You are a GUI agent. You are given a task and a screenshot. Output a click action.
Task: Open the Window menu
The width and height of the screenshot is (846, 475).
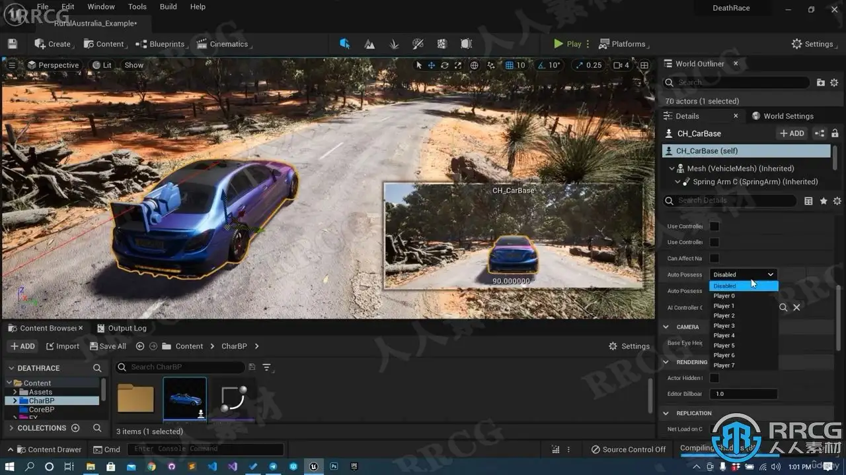101,7
